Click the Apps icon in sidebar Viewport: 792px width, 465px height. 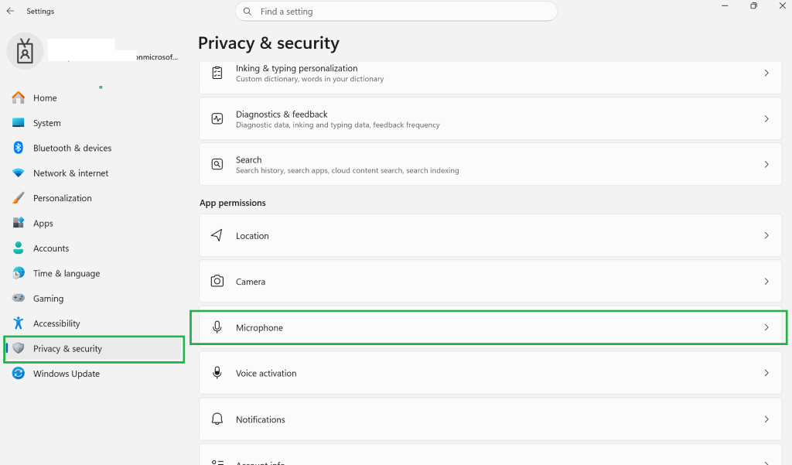19,223
